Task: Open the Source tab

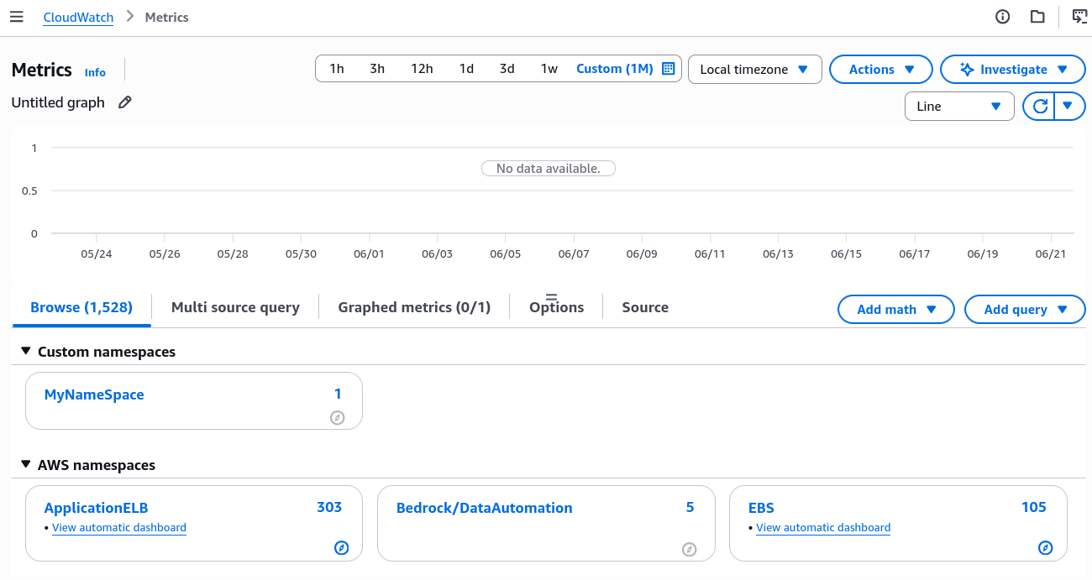Action: [x=645, y=307]
